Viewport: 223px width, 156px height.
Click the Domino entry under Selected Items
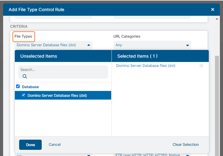(146, 66)
